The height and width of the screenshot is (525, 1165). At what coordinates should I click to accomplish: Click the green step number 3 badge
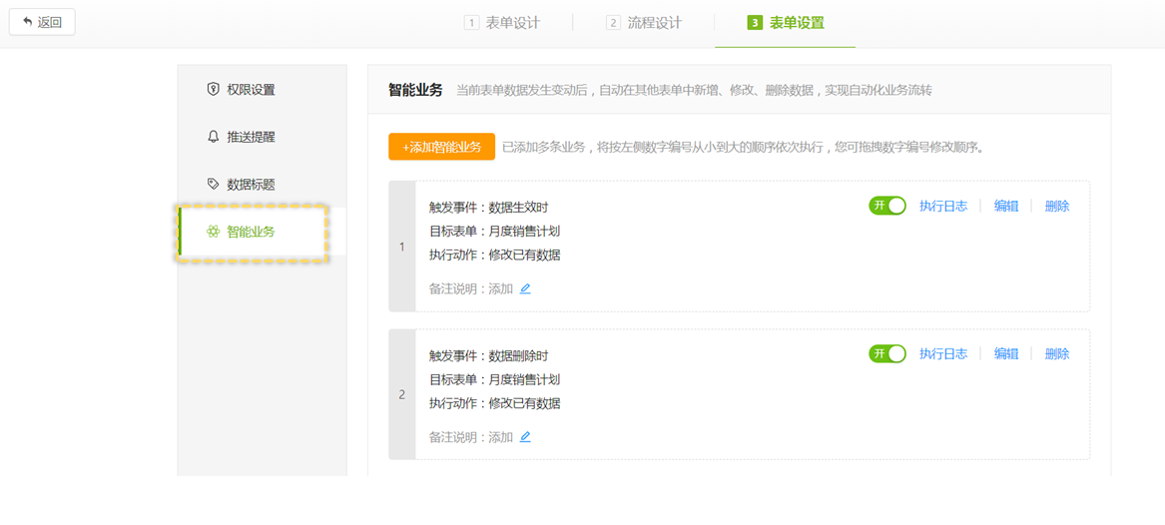pyautogui.click(x=754, y=22)
